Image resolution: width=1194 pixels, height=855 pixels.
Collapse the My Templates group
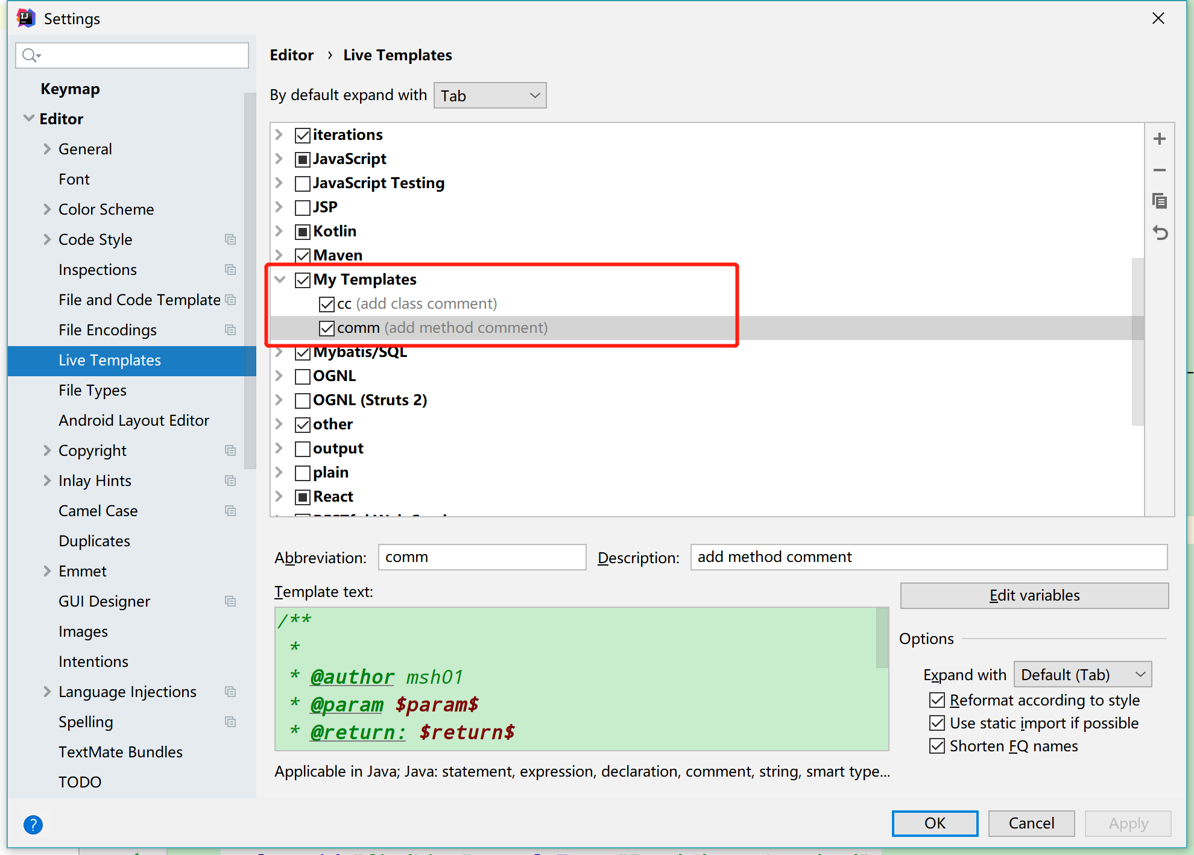pyautogui.click(x=280, y=279)
